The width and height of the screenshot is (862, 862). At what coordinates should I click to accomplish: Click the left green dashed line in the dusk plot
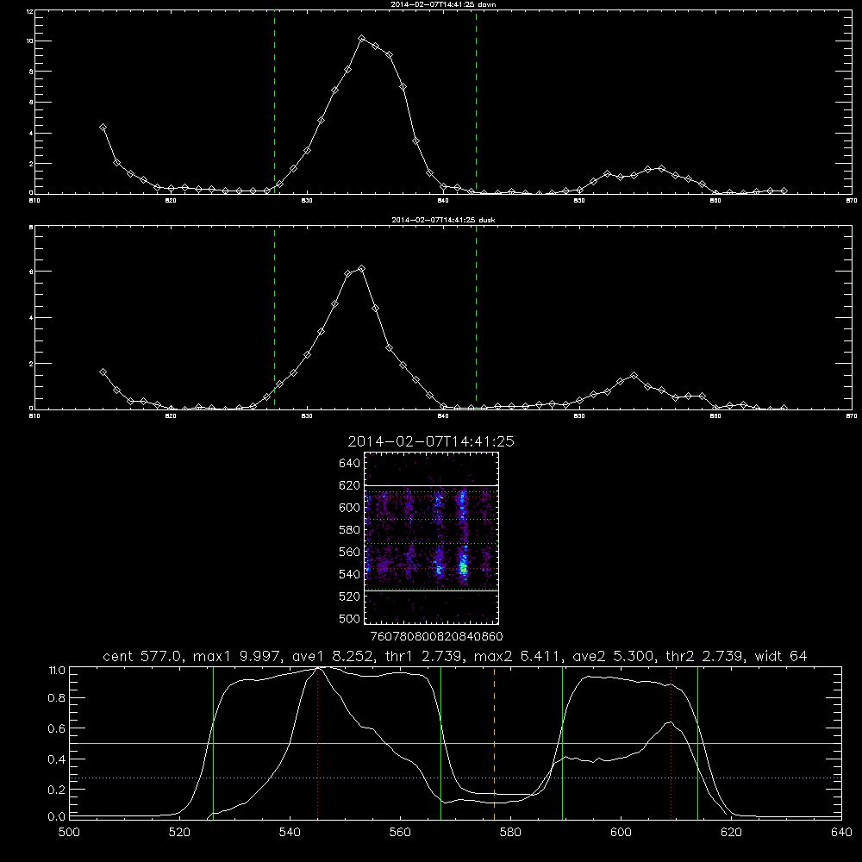click(x=274, y=317)
